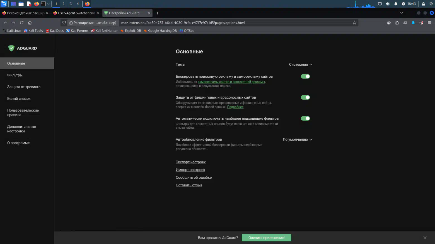Open the Тема dropdown set to Системная
Viewport: 435px width, 244px height.
tap(301, 65)
